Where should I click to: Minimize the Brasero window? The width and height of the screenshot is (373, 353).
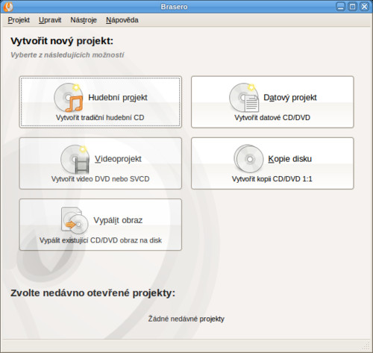coord(340,7)
